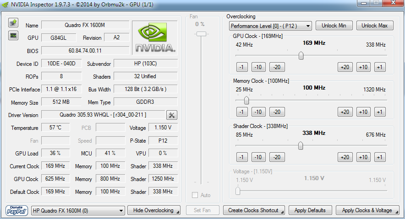Click the Mem Type value GDDR3
The height and width of the screenshot is (219, 405).
[146, 102]
